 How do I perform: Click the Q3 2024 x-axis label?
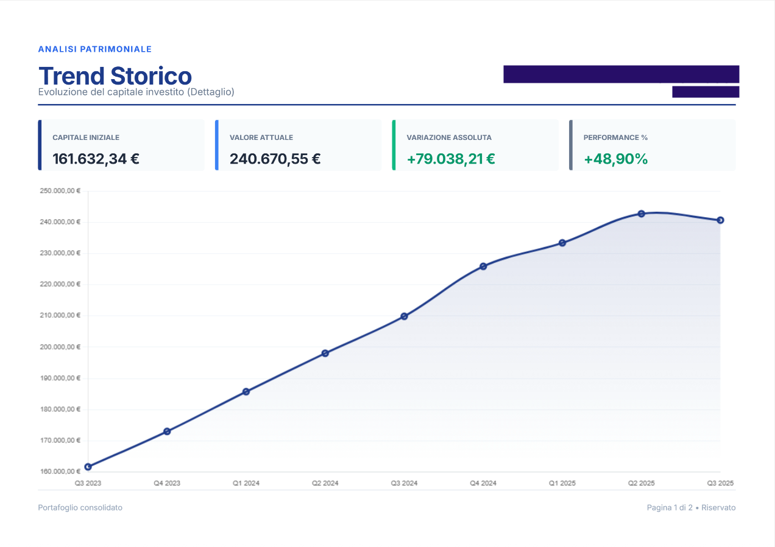[404, 483]
